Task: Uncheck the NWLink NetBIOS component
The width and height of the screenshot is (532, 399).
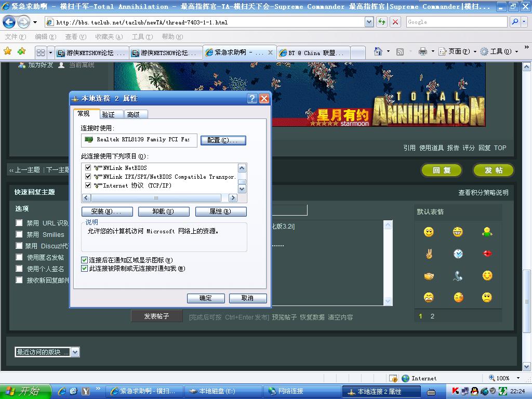Action: pos(88,168)
